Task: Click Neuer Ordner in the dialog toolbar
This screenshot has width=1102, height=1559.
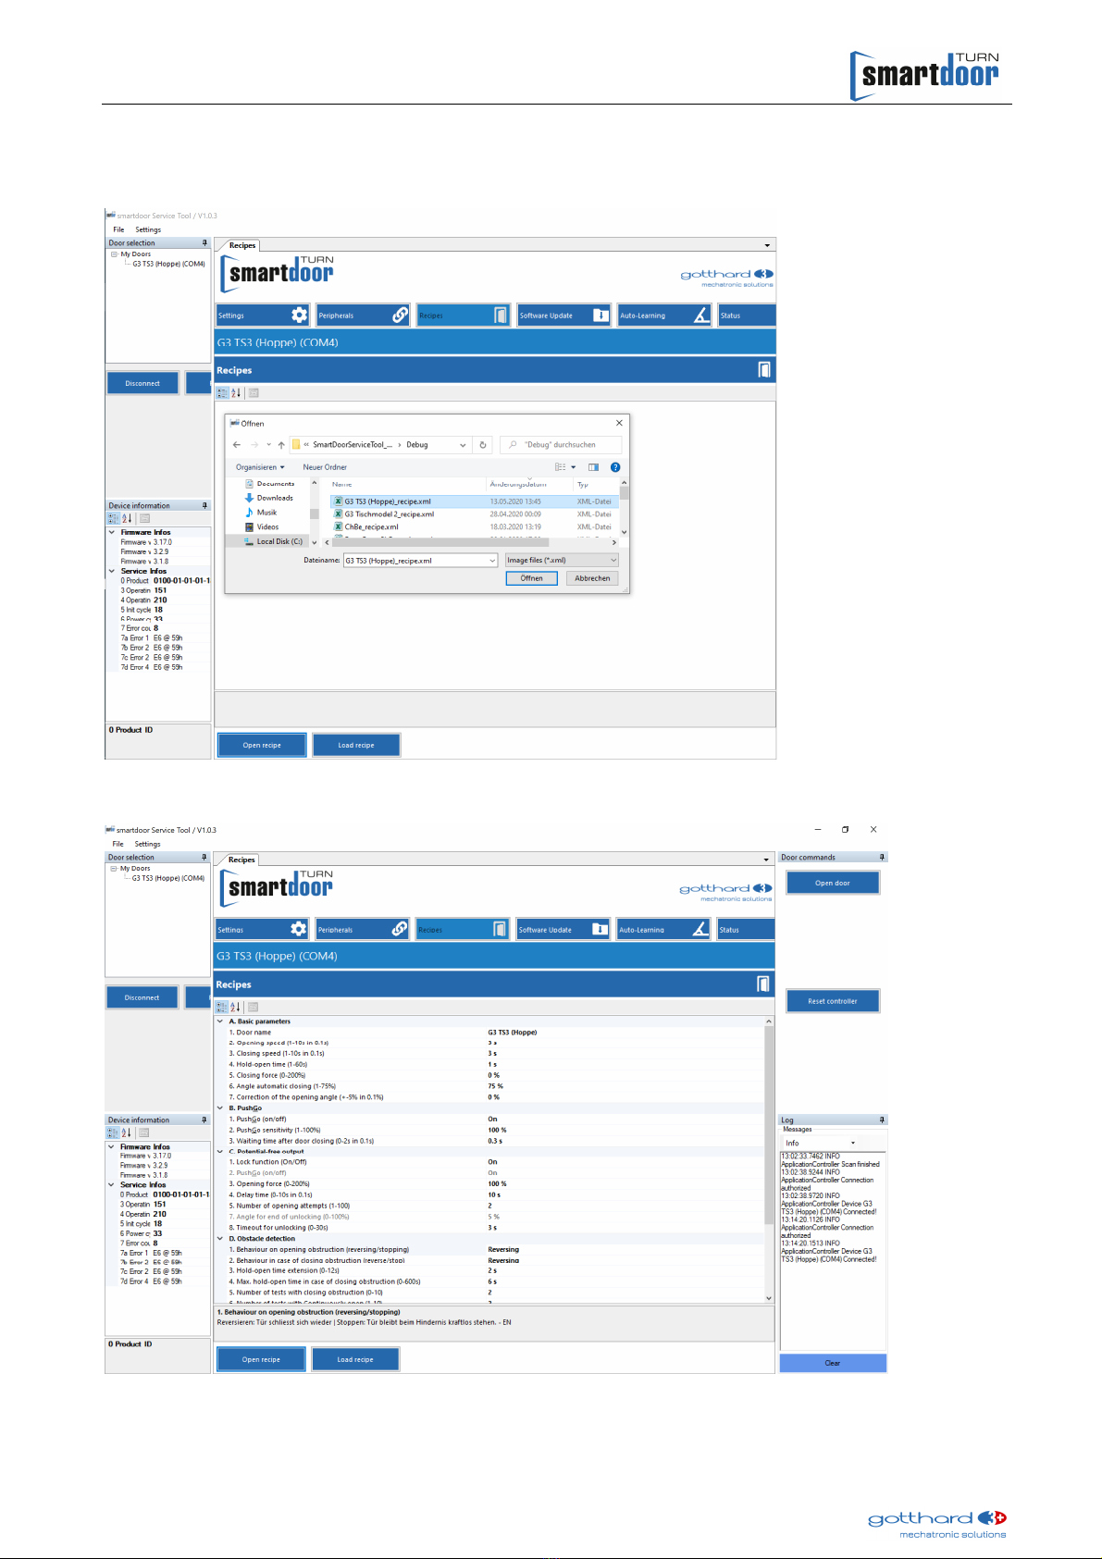Action: tap(325, 467)
